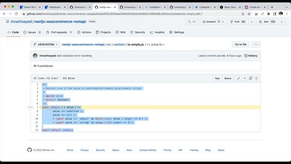Open the Blog footer link
This screenshot has height=164, width=291.
(208, 150)
